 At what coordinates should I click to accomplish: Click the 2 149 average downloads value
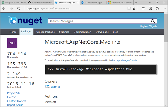click(14, 74)
